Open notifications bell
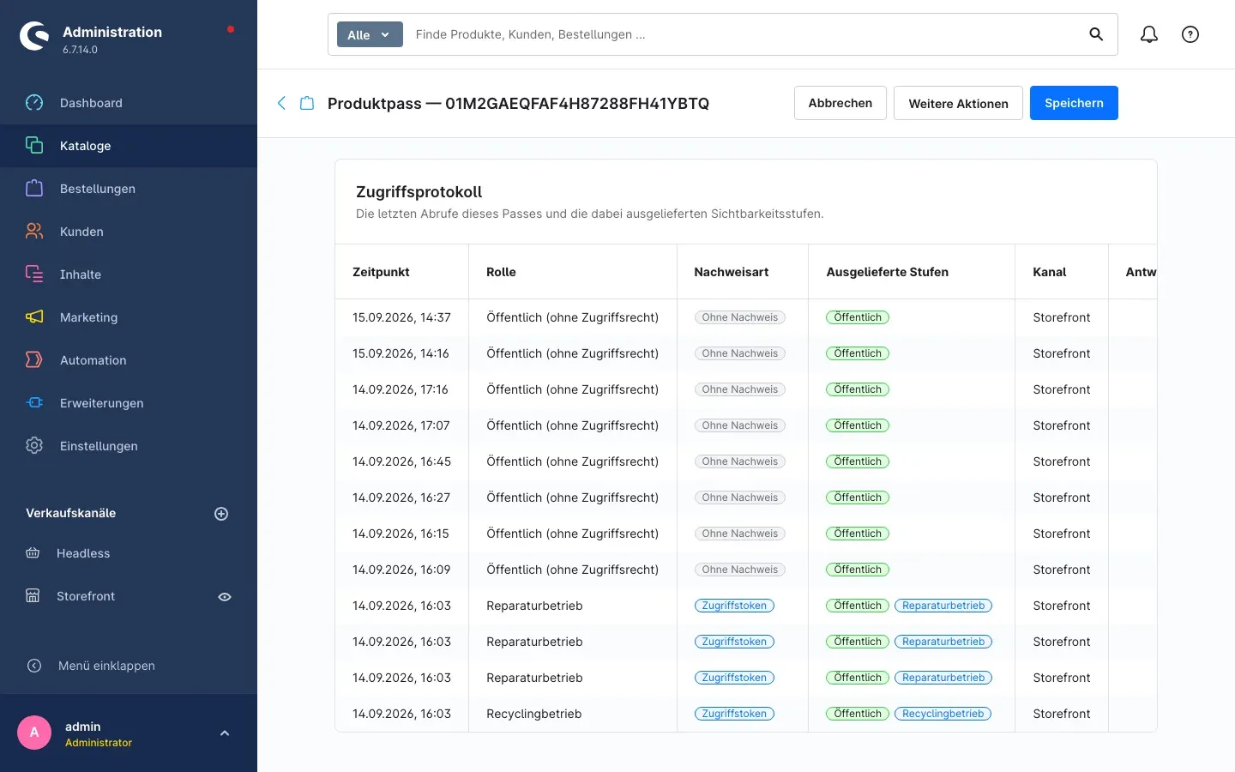This screenshot has height=772, width=1235. 1149,34
